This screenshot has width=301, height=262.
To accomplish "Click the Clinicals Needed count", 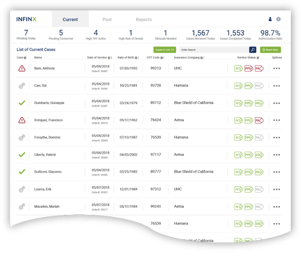I will [x=166, y=33].
